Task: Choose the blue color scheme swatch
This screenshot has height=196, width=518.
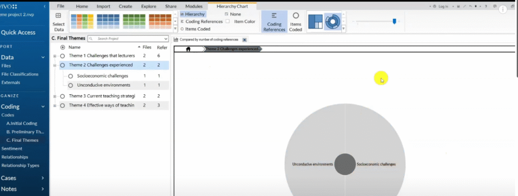Action: click(x=108, y=21)
